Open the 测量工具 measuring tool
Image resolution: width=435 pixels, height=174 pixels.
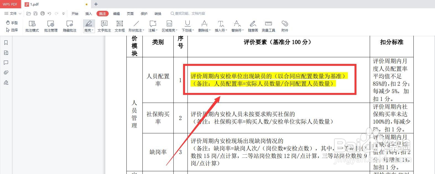pyautogui.click(x=268, y=27)
